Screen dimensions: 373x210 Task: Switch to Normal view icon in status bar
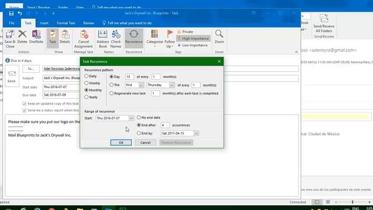pyautogui.click(x=317, y=202)
